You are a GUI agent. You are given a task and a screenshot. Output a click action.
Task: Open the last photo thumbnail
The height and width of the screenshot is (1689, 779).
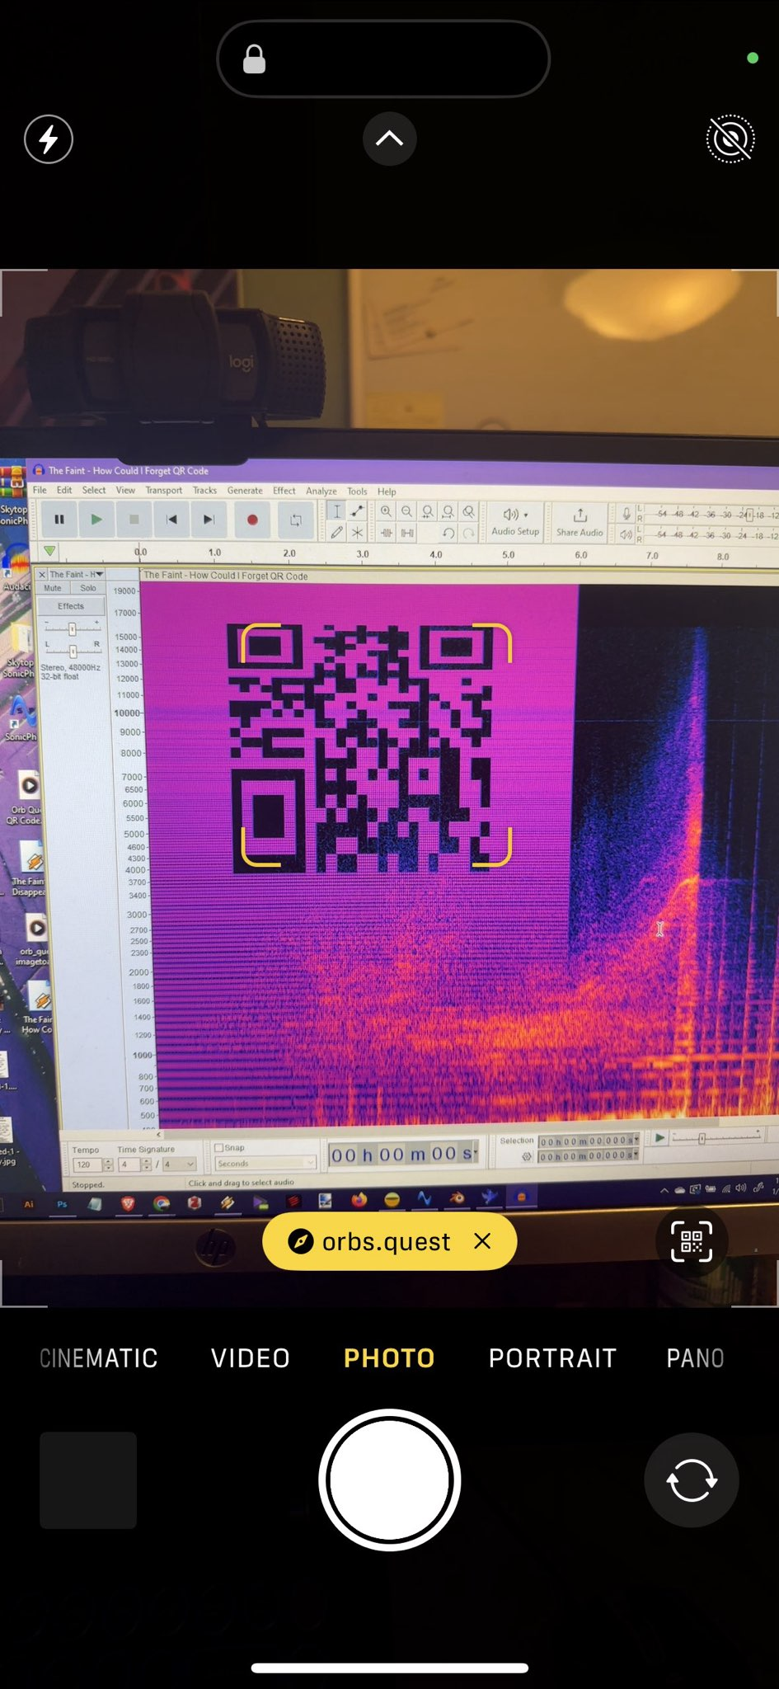88,1480
